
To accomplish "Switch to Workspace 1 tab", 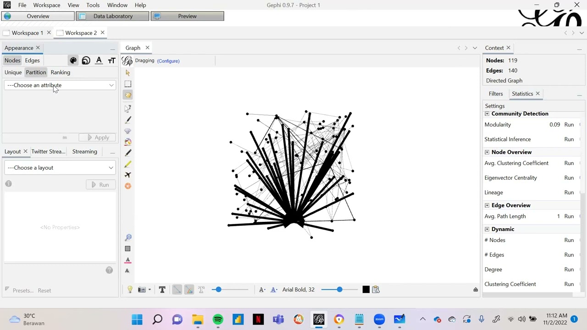I will point(28,33).
